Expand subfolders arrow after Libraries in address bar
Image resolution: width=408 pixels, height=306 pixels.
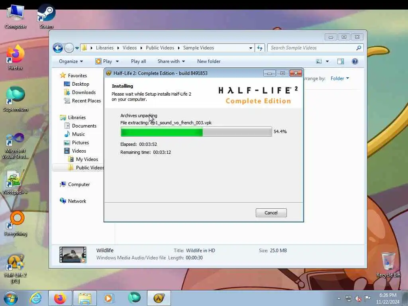coord(118,48)
